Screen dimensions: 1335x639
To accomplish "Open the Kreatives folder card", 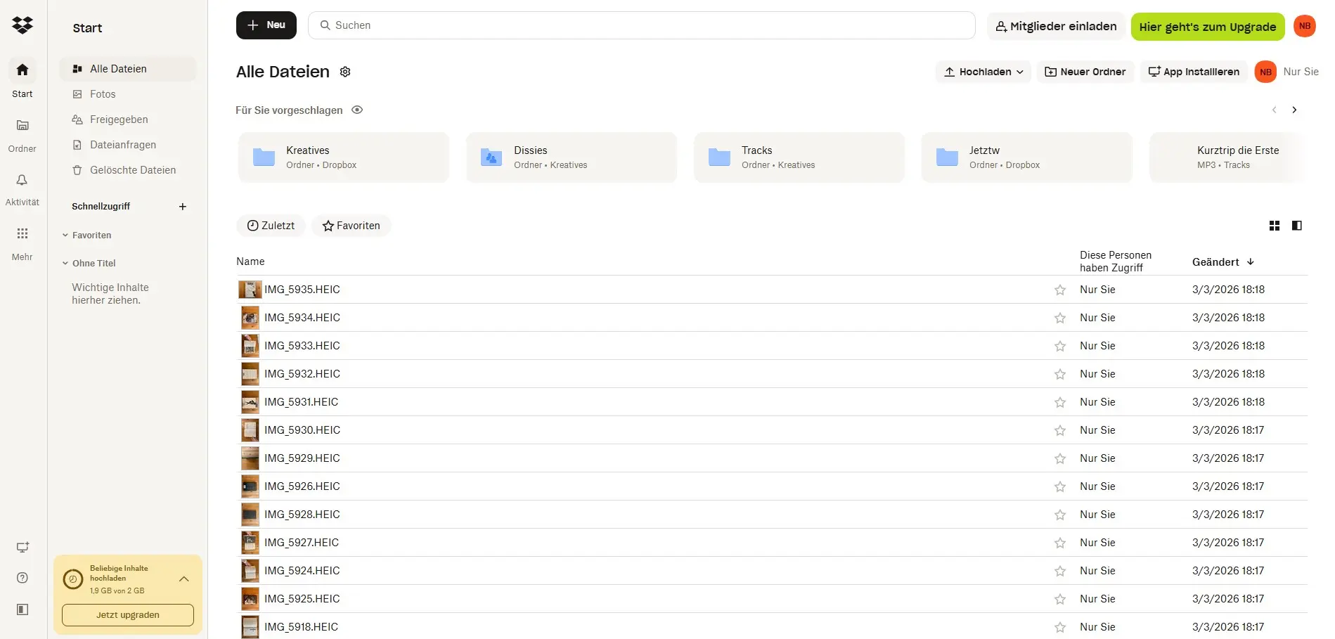I will (344, 157).
